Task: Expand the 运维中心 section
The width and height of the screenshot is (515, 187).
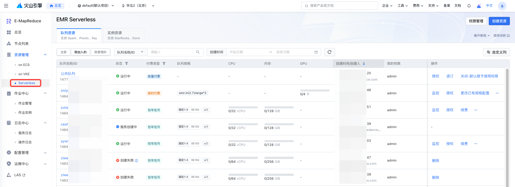Action: coord(45,164)
